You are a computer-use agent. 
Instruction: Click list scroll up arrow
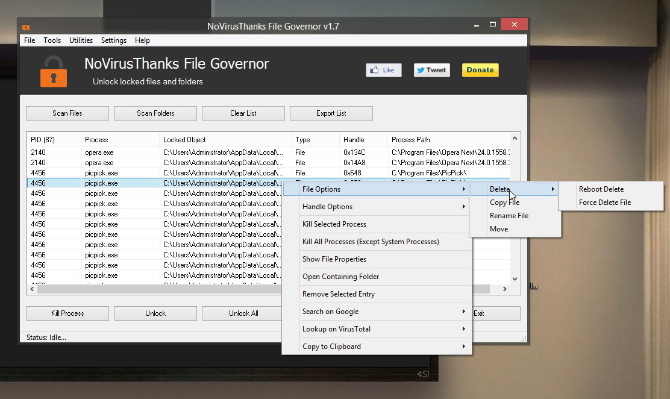(515, 138)
